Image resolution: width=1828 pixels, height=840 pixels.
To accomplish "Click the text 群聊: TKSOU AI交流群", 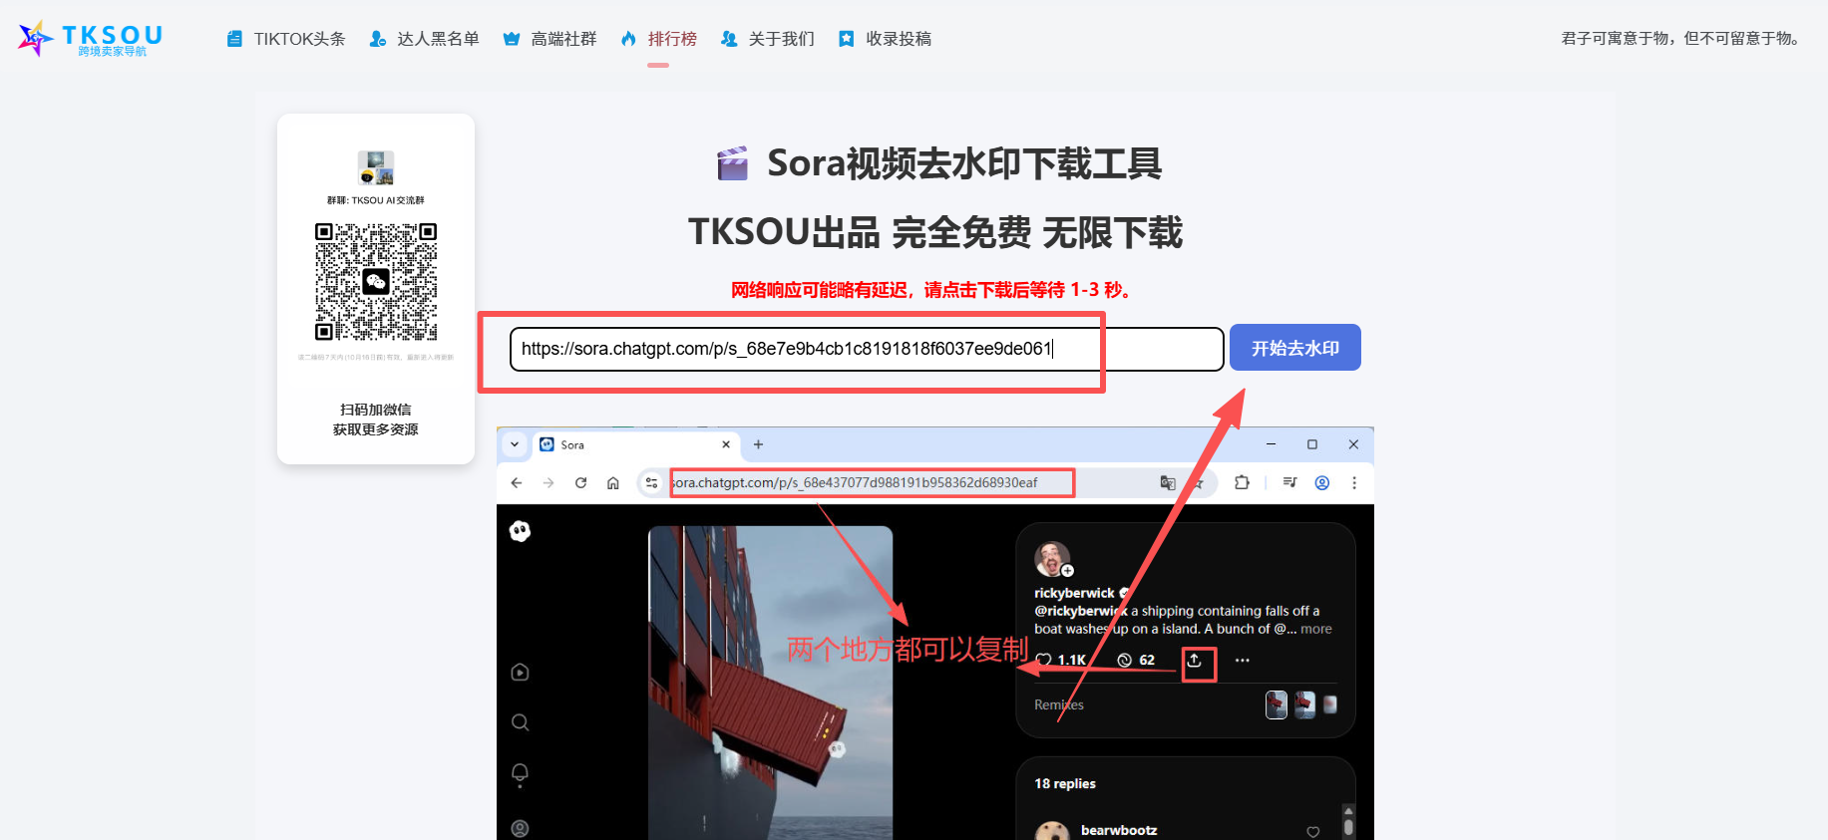I will coord(376,200).
